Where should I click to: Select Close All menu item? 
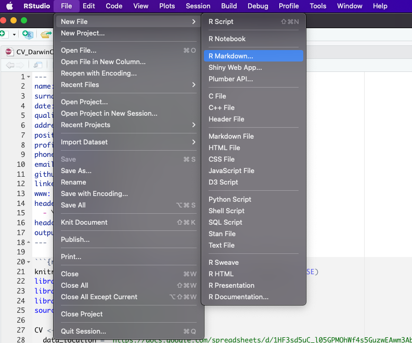click(128, 285)
